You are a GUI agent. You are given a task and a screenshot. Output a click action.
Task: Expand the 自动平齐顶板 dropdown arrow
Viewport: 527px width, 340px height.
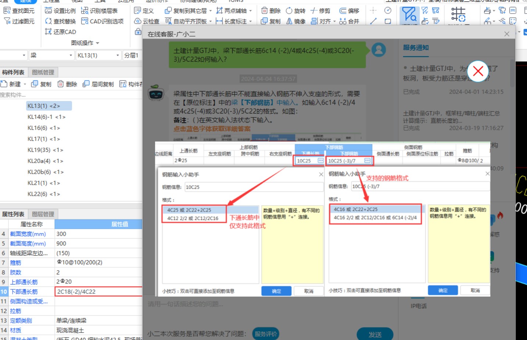point(211,21)
